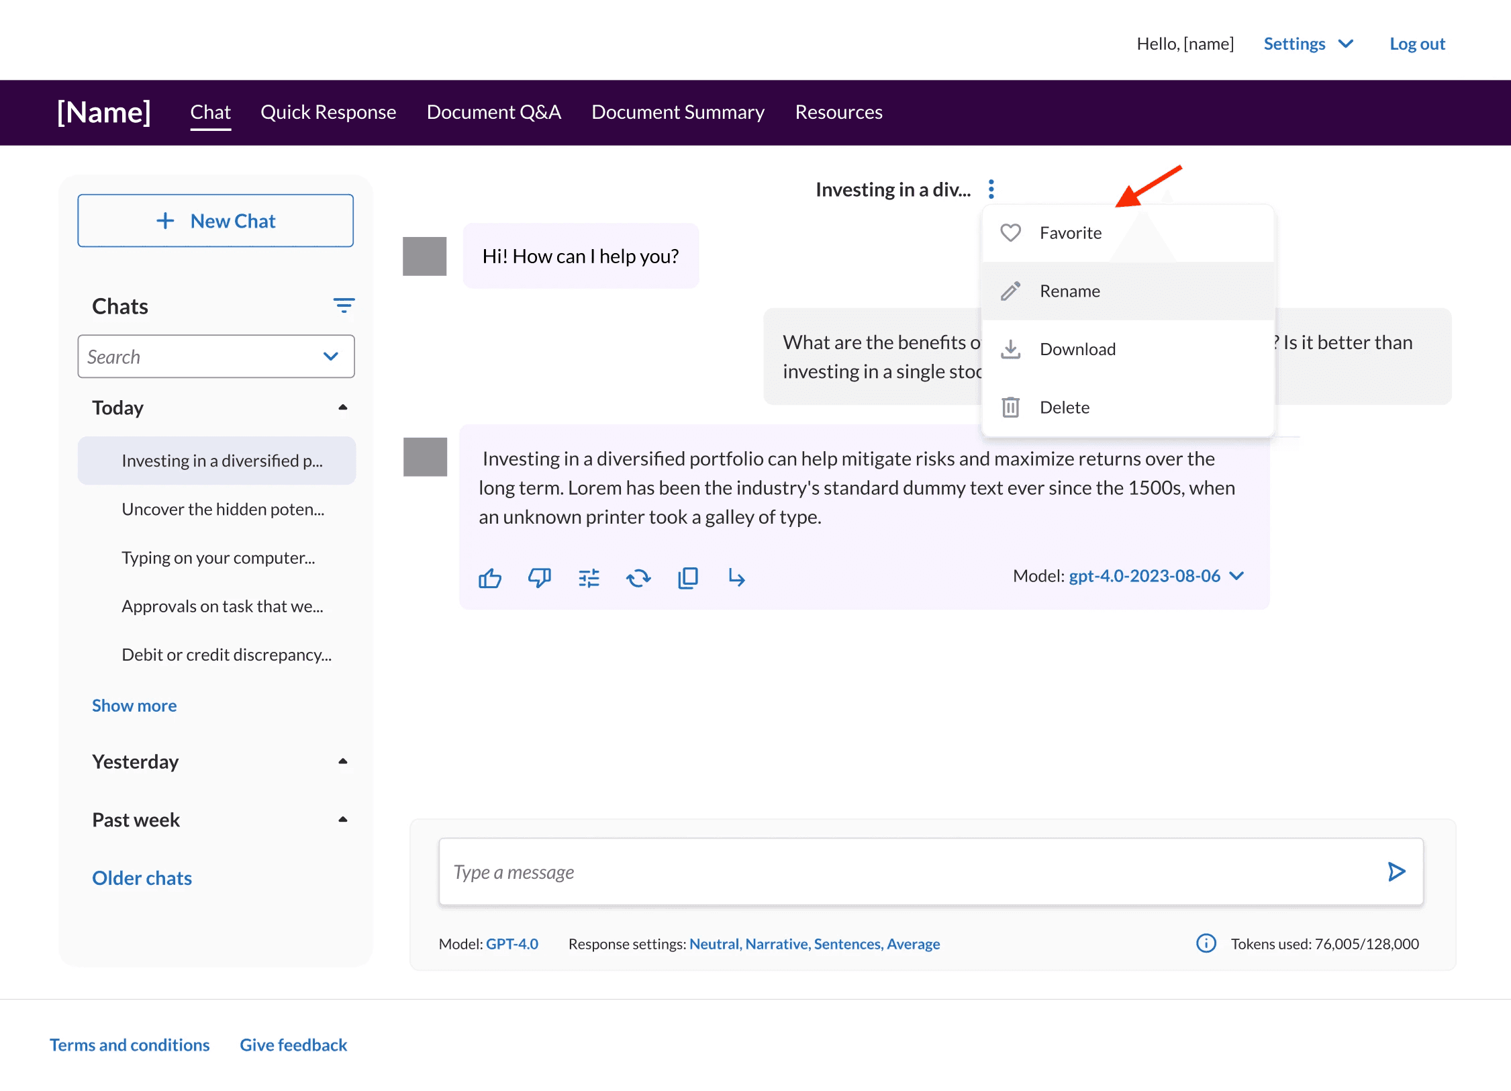The width and height of the screenshot is (1511, 1091).
Task: Copy the response with the copy icon
Action: click(x=688, y=577)
